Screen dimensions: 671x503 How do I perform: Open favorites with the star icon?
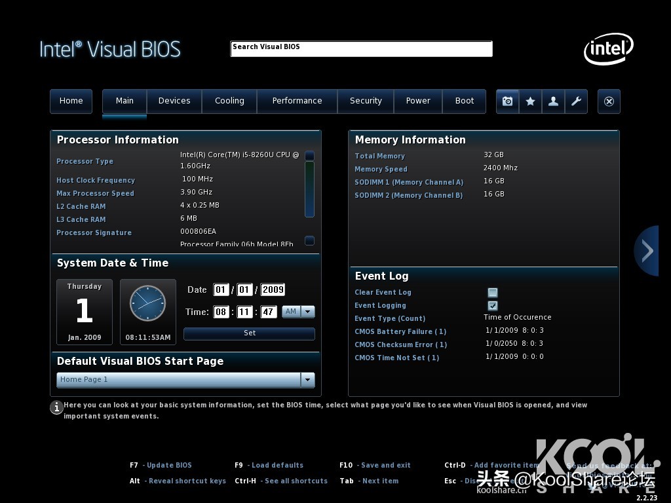tap(530, 102)
